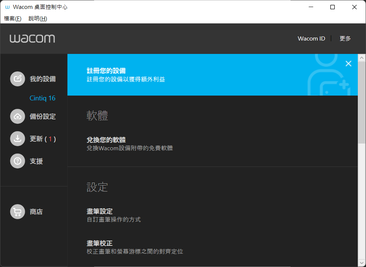Open 支援 in the sidebar
Screen dimensions: 366x267
(x=36, y=161)
